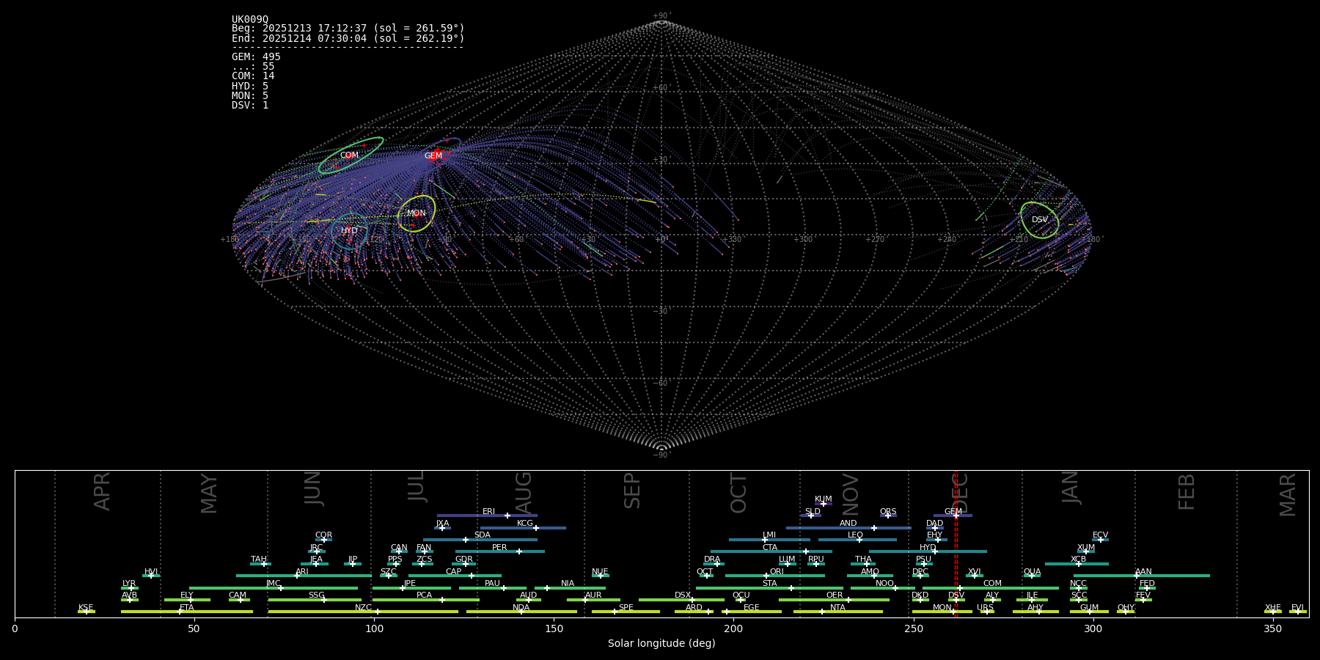The image size is (1320, 660).
Task: Click the AND shower bar in the timeline
Action: tap(848, 527)
